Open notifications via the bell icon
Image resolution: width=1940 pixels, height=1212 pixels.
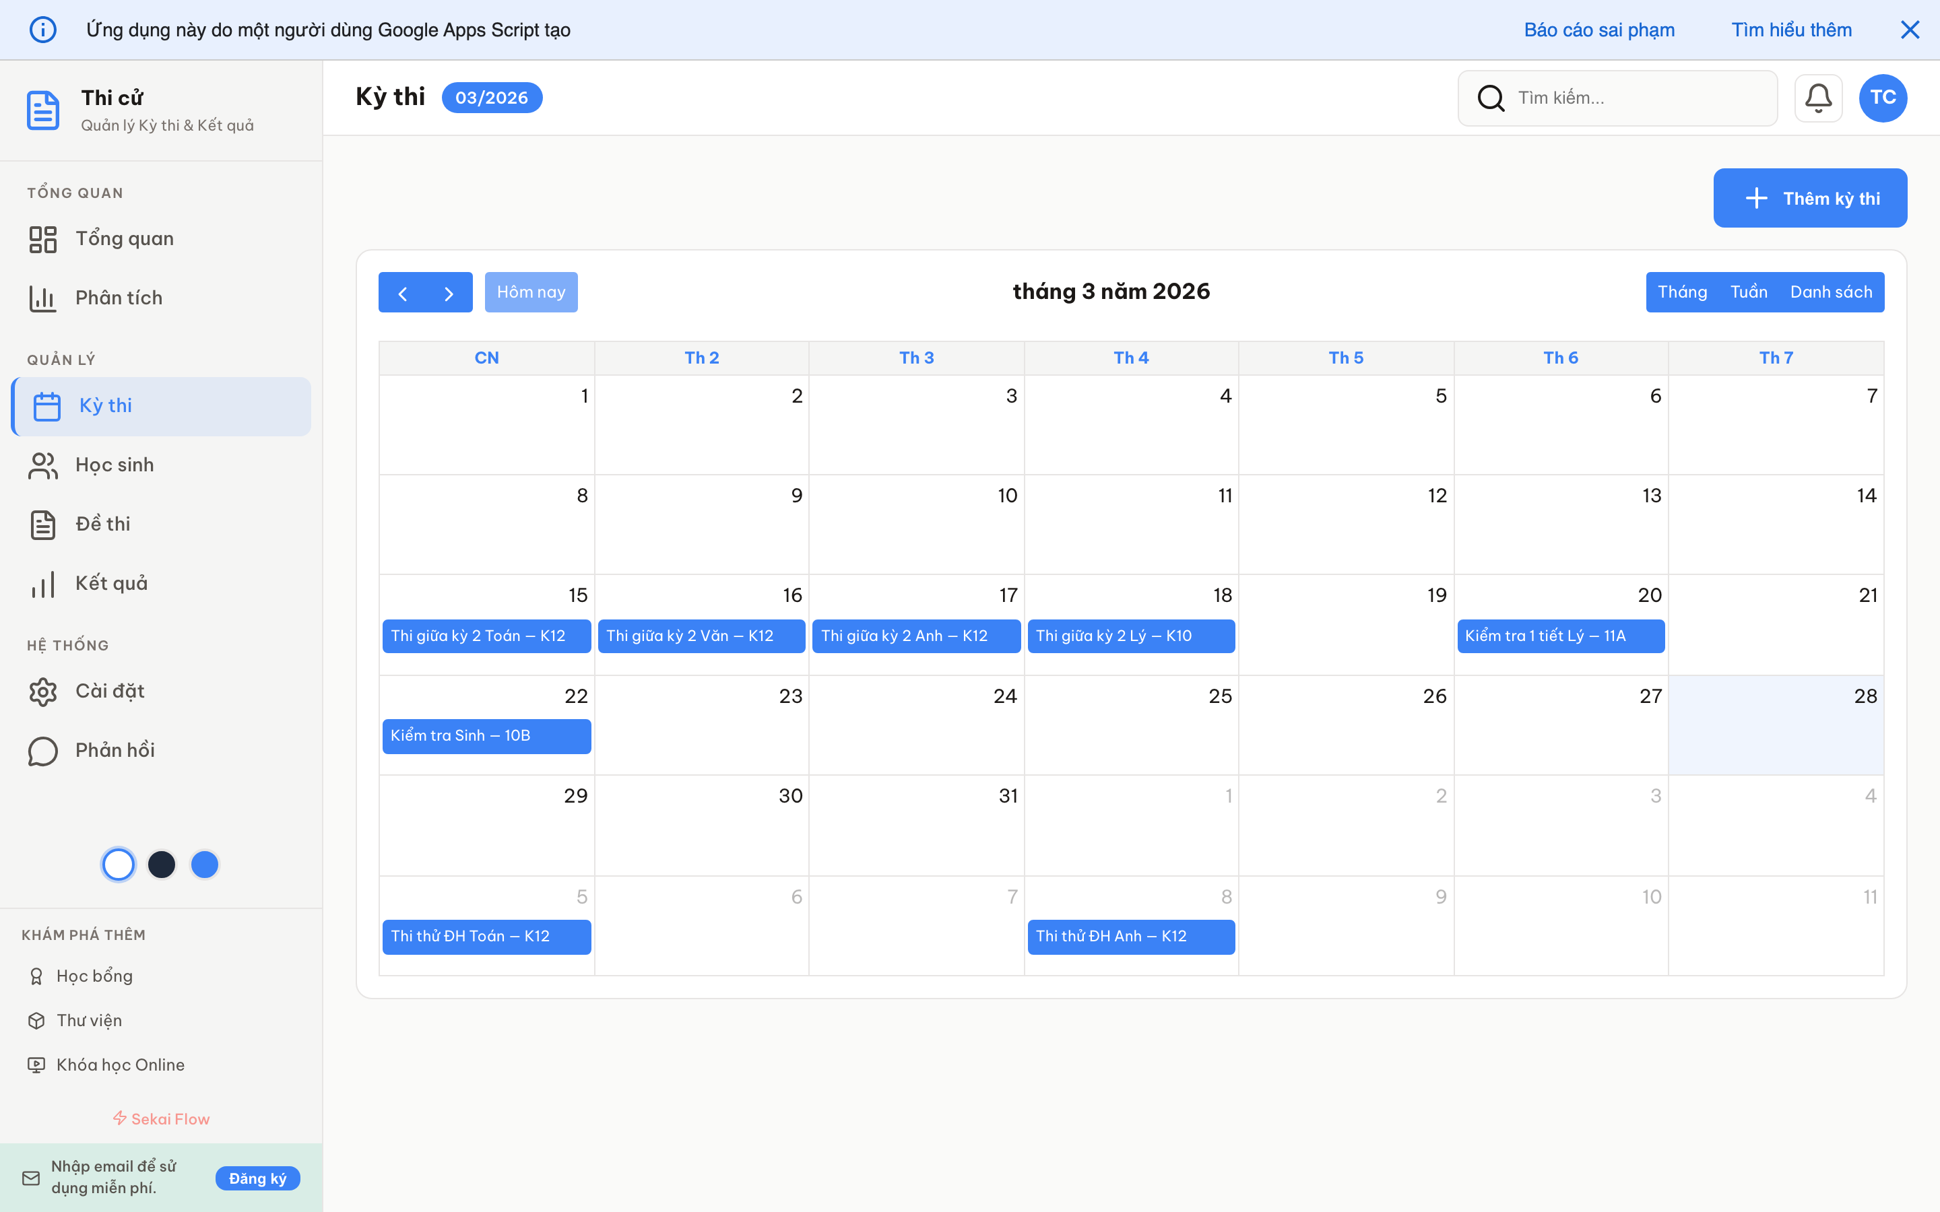[1817, 97]
